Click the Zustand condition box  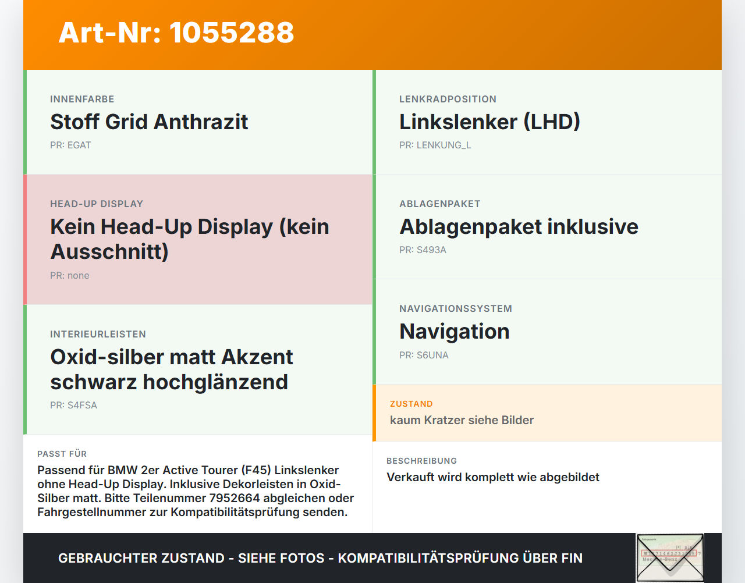tap(547, 413)
